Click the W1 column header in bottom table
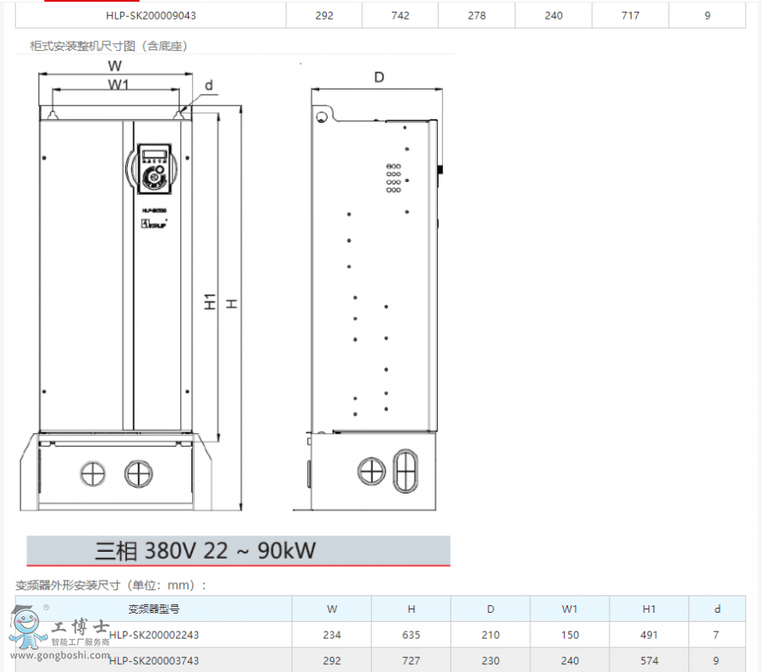This screenshot has width=762, height=672. (570, 609)
